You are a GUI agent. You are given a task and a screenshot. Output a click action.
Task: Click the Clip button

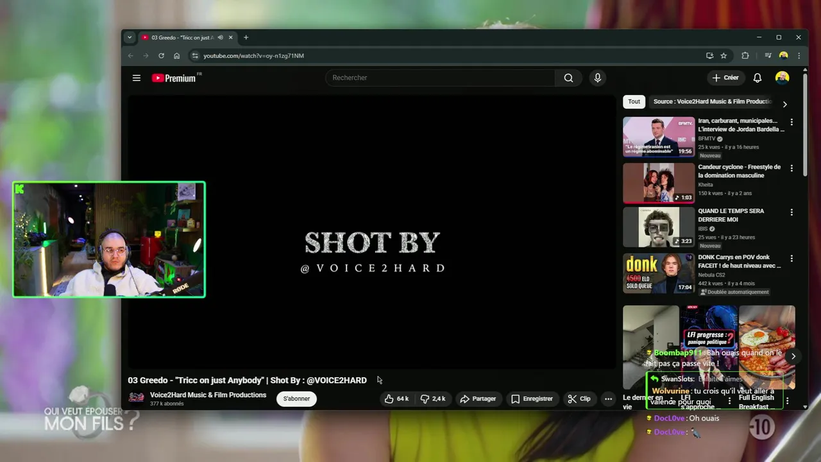(x=579, y=398)
